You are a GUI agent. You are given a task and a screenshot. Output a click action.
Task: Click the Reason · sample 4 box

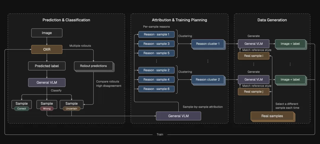pyautogui.click(x=156, y=80)
